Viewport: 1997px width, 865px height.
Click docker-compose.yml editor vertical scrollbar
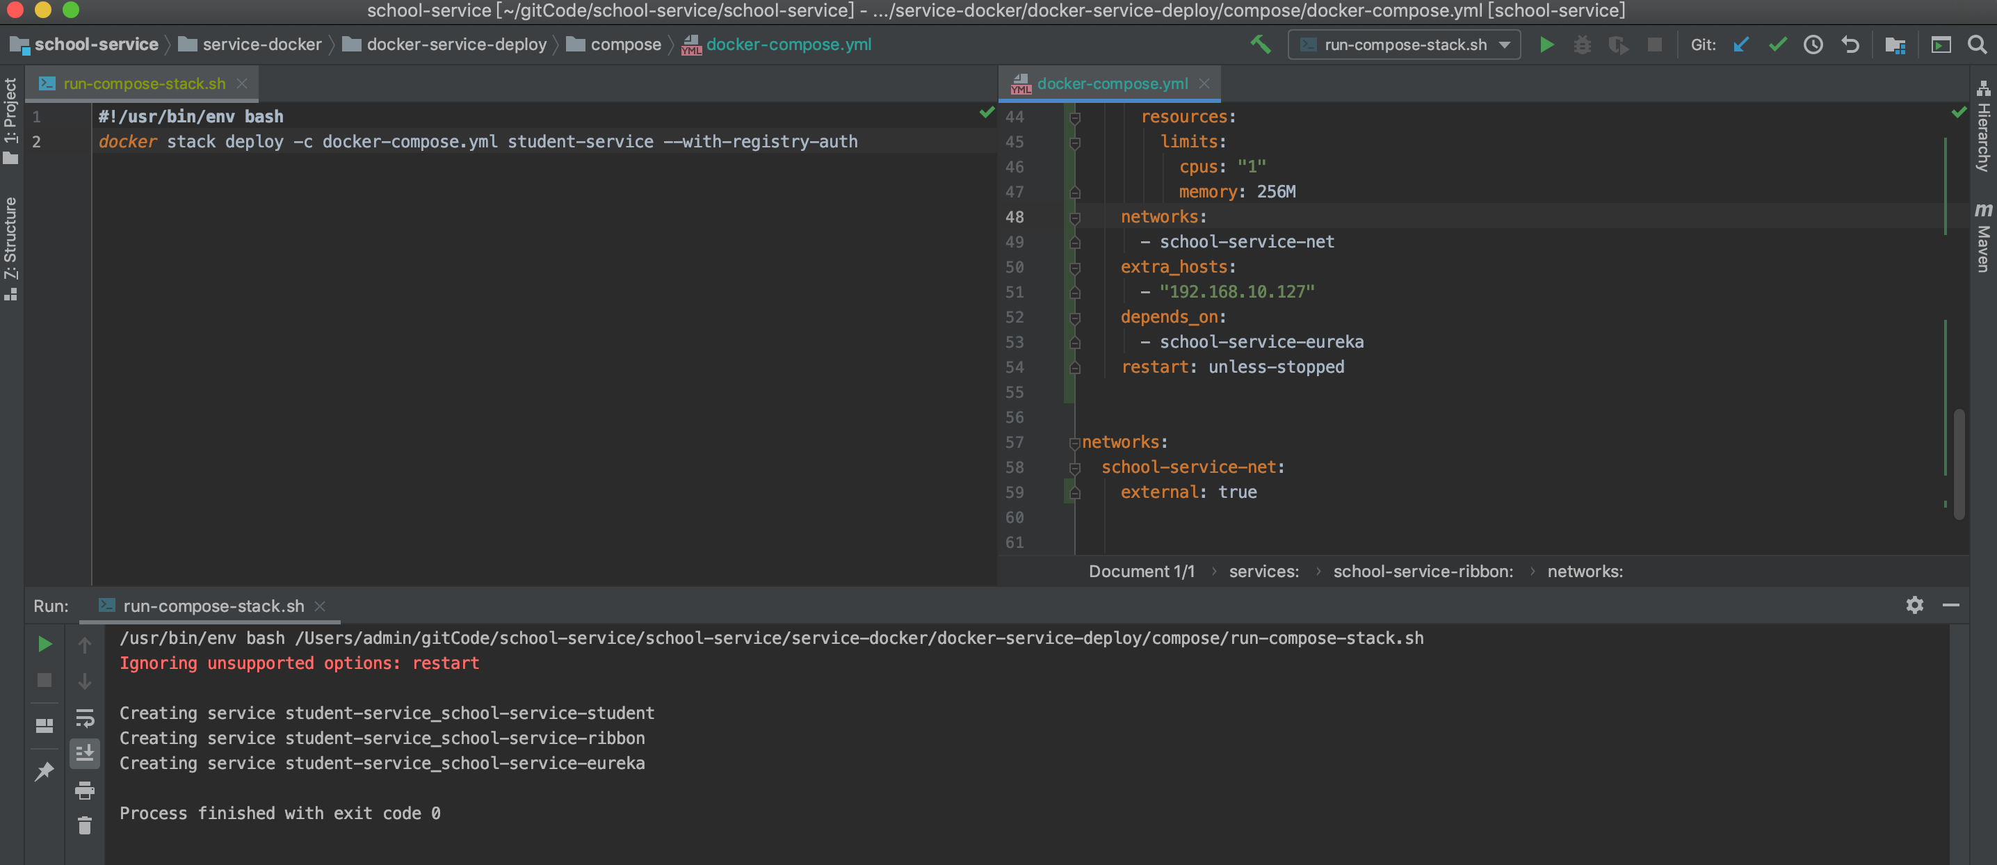coord(1959,464)
